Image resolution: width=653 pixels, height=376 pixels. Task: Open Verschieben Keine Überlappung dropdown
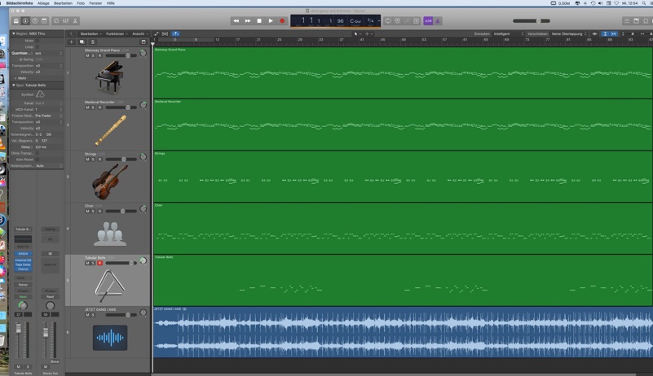point(569,33)
